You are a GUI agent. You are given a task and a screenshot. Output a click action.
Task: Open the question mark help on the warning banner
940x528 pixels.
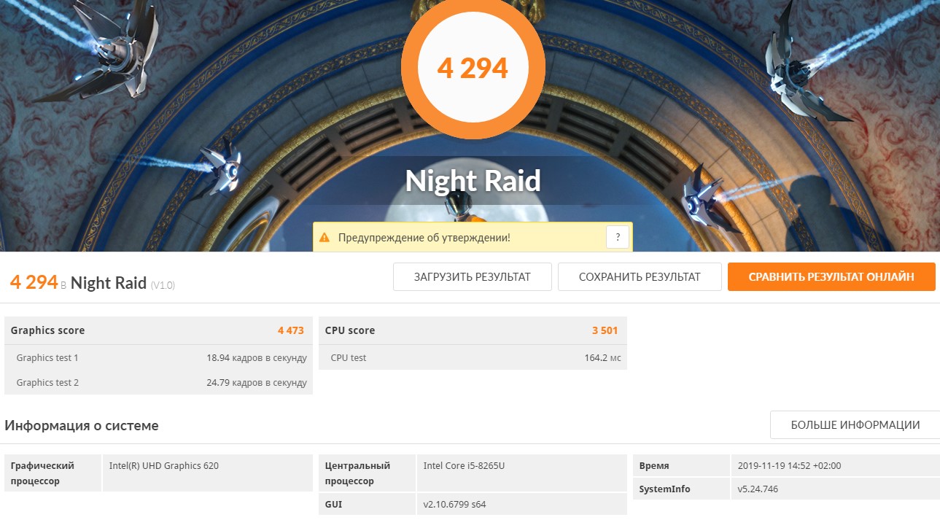tap(617, 238)
